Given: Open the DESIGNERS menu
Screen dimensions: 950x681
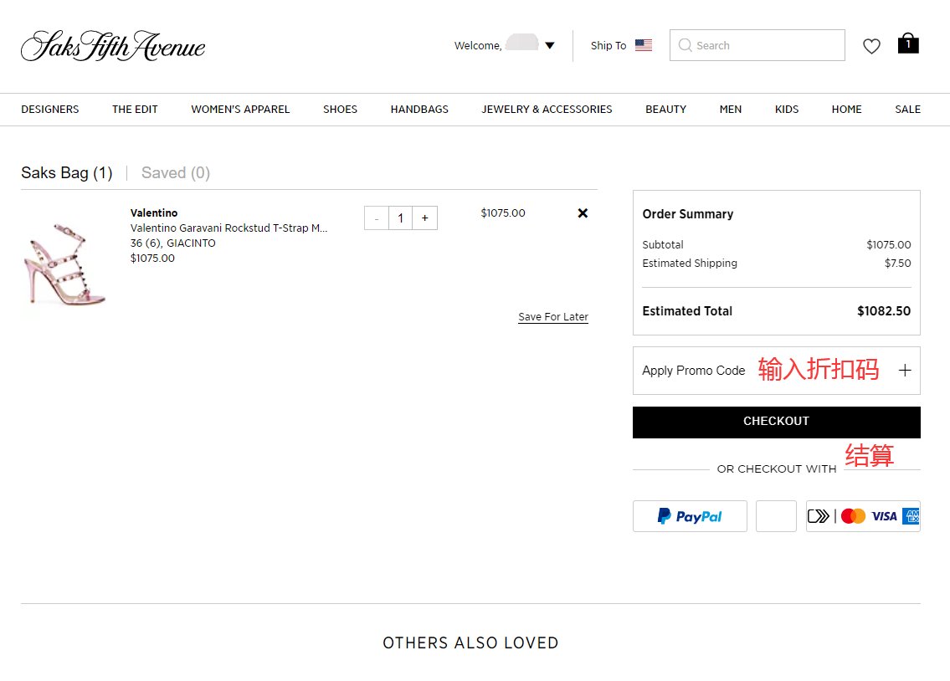Looking at the screenshot, I should click(x=49, y=110).
